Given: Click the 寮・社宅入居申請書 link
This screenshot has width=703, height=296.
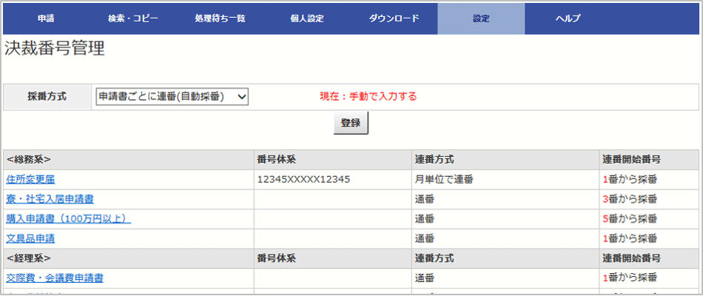Looking at the screenshot, I should coord(50,199).
